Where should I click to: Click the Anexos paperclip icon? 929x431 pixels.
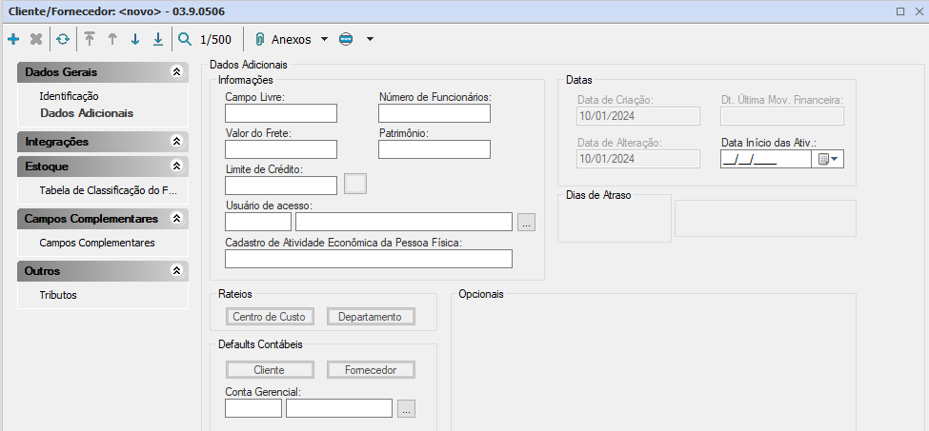click(259, 39)
